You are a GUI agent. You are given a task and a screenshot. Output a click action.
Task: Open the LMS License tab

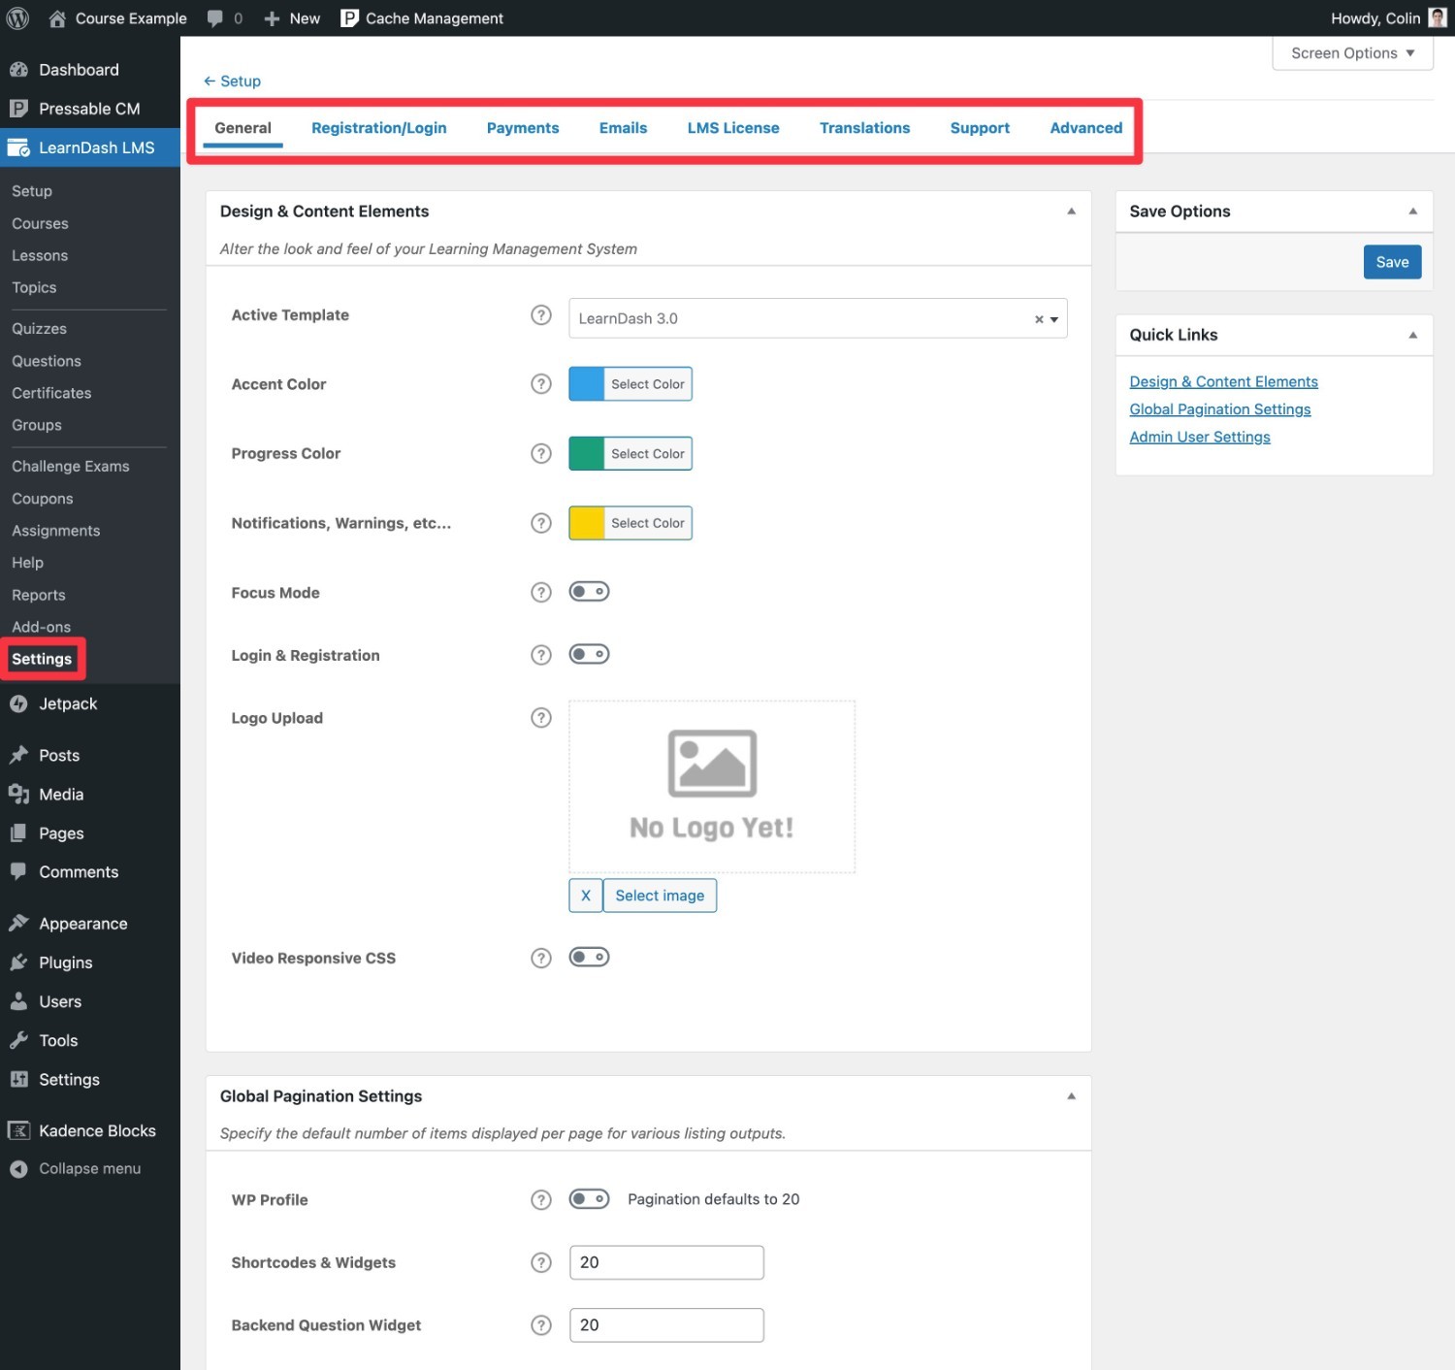click(x=733, y=128)
